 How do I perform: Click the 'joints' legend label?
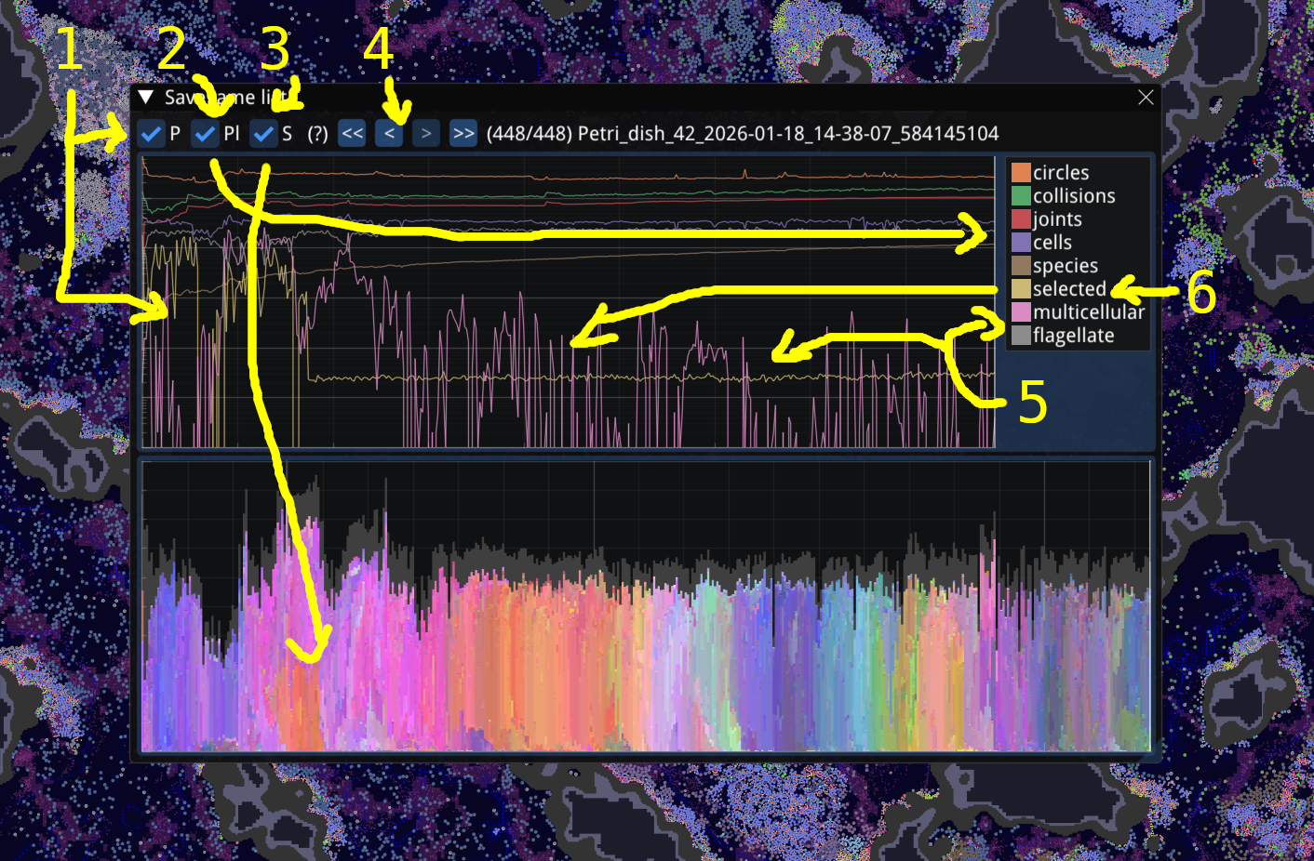pos(1057,219)
